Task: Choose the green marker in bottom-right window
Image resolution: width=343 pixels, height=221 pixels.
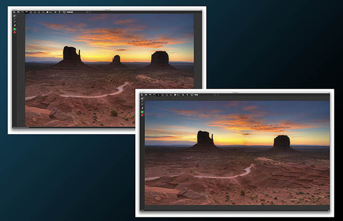Action: coord(142,112)
